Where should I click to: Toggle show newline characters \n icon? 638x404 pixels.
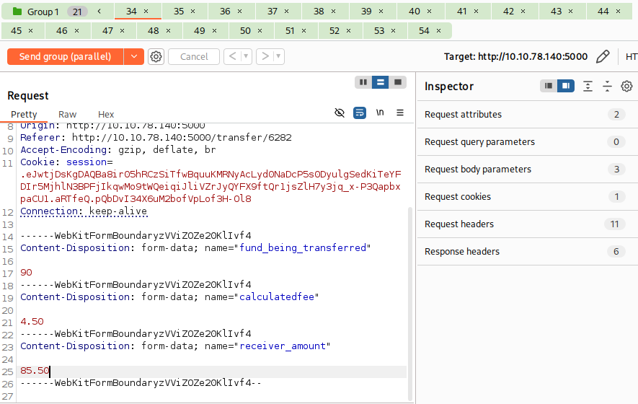click(380, 113)
